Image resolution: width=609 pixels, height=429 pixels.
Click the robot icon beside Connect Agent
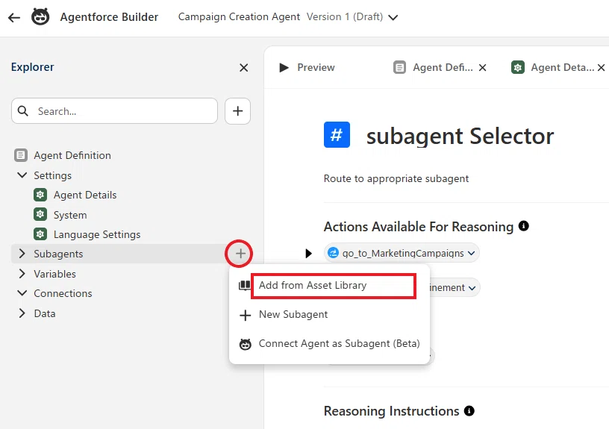point(245,344)
